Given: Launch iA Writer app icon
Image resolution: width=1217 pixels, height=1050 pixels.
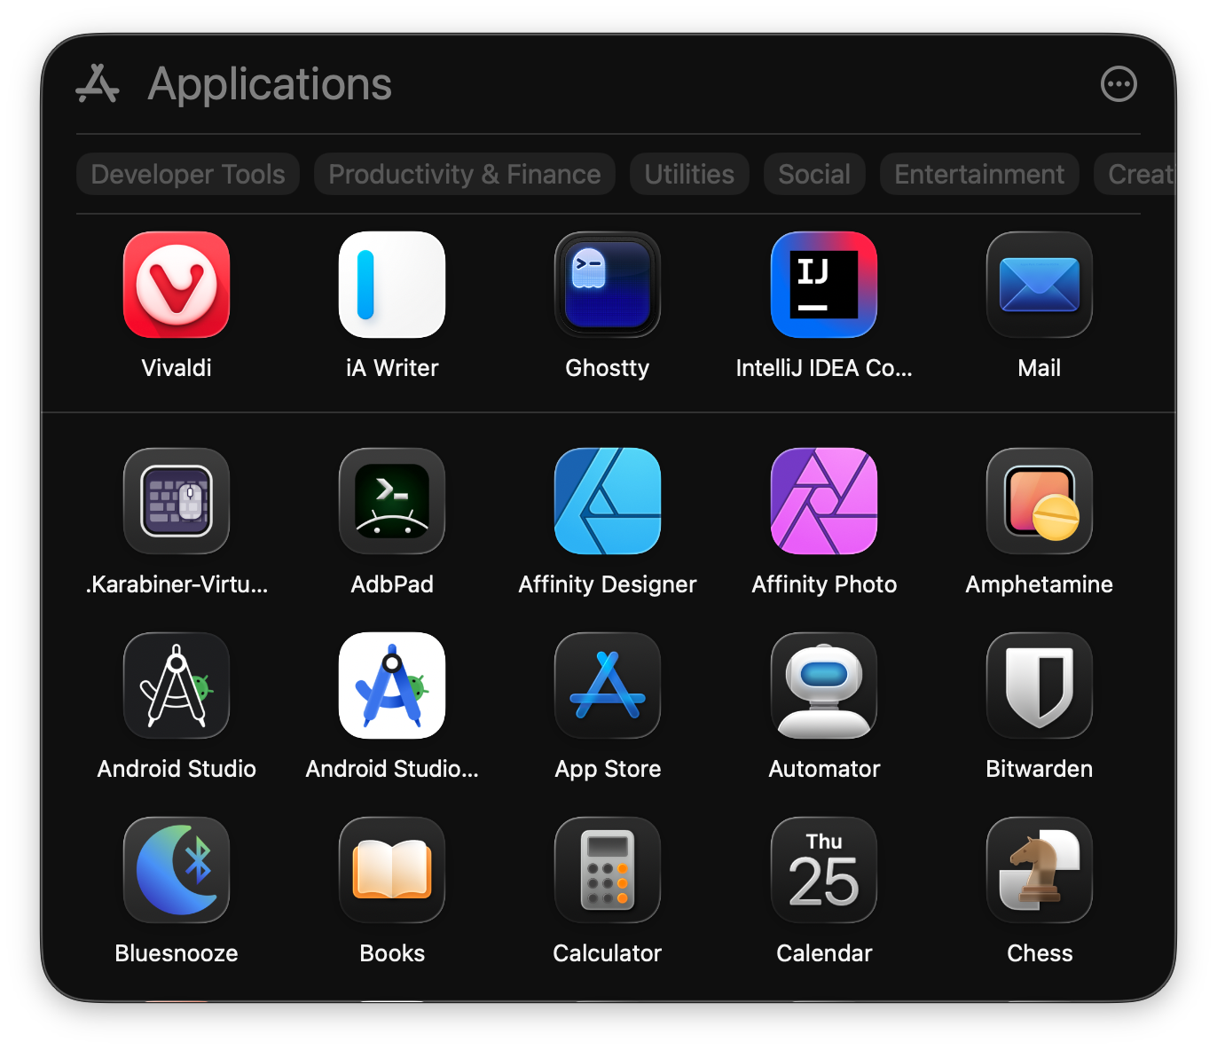Looking at the screenshot, I should [x=392, y=285].
